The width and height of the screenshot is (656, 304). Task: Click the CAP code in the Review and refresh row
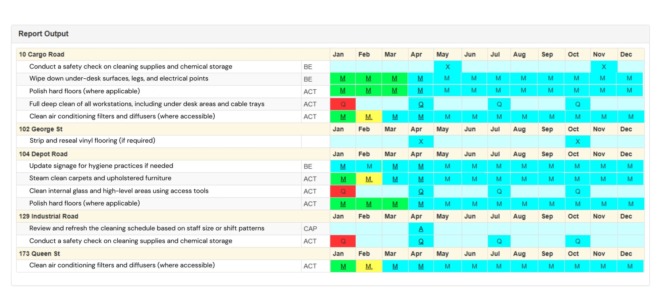click(310, 229)
